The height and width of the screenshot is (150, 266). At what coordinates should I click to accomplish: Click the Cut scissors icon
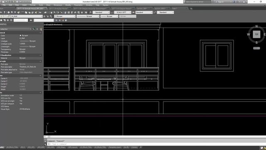click(x=23, y=12)
